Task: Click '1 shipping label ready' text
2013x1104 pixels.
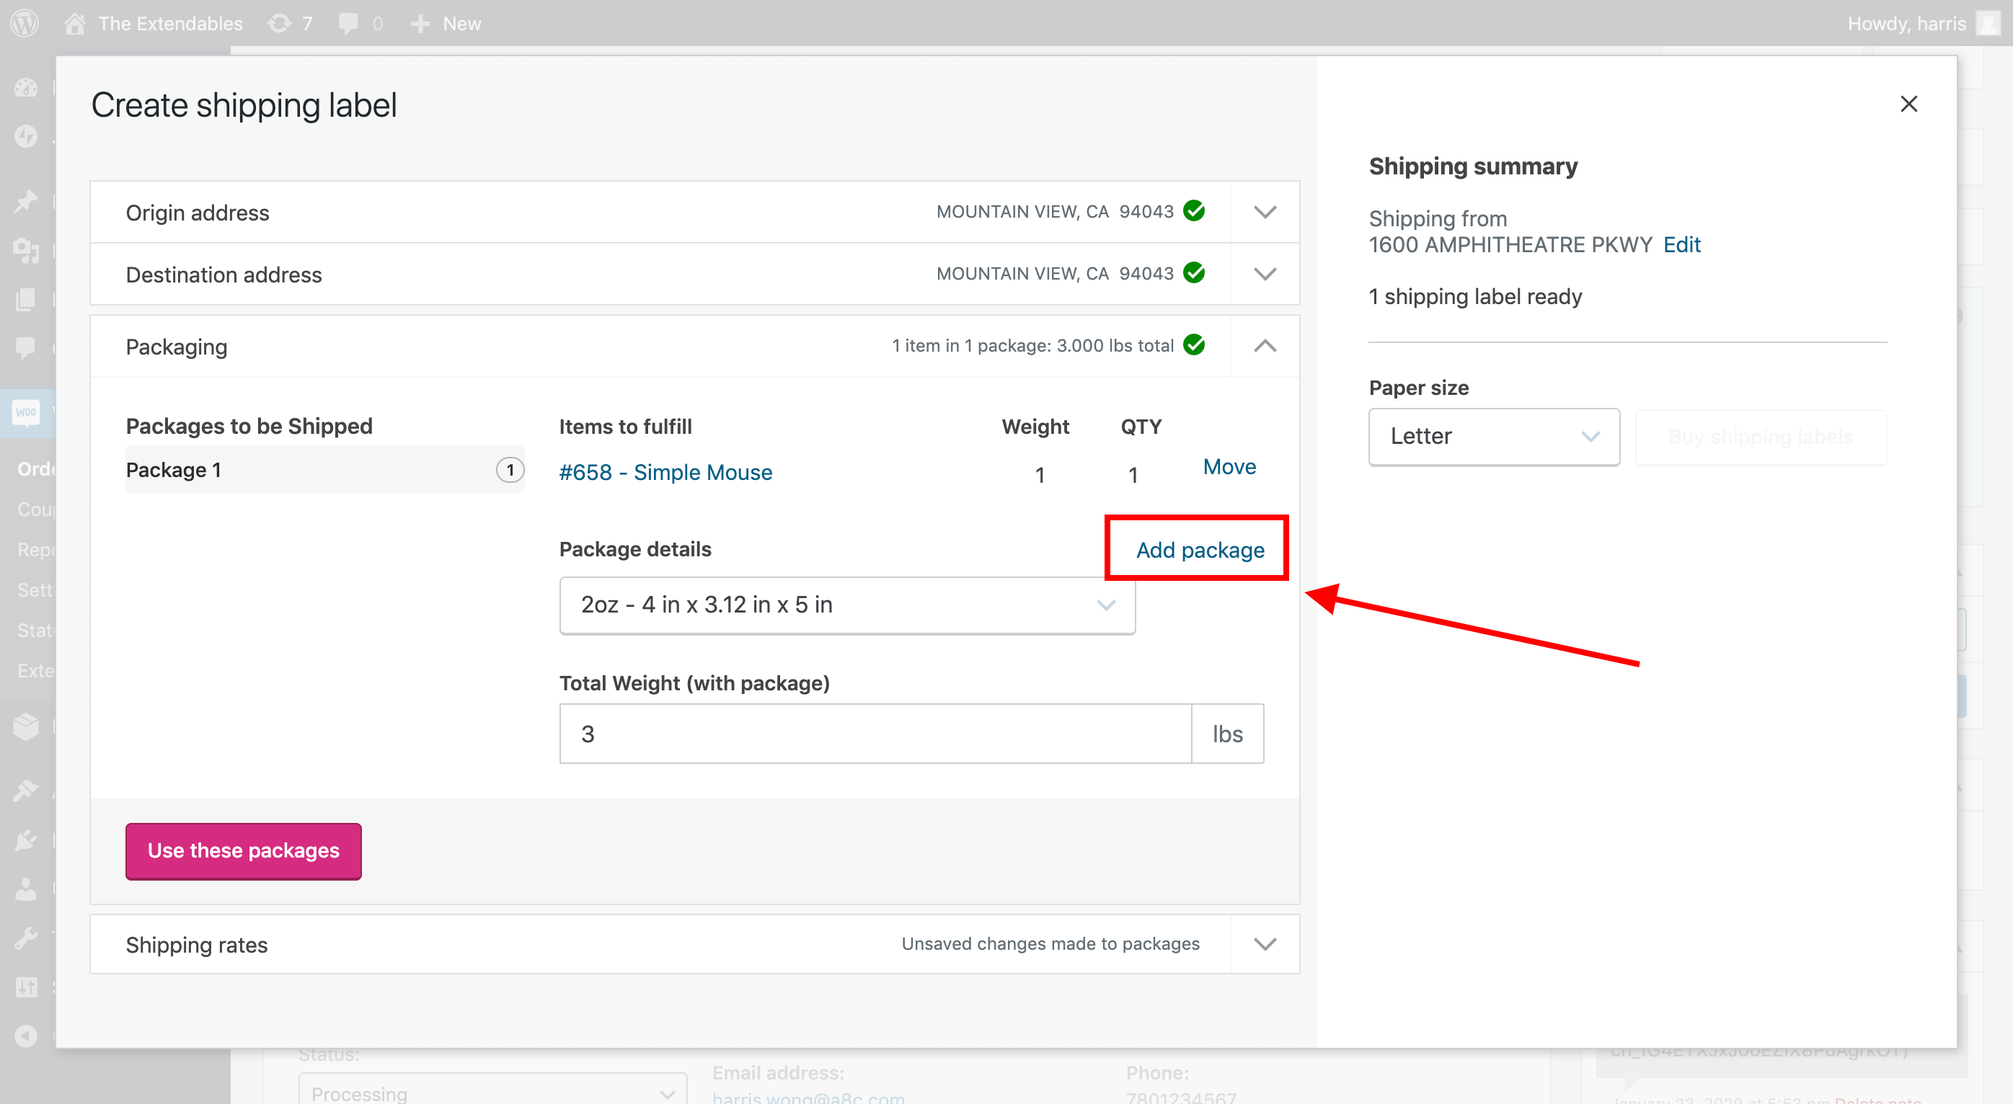Action: (1474, 297)
